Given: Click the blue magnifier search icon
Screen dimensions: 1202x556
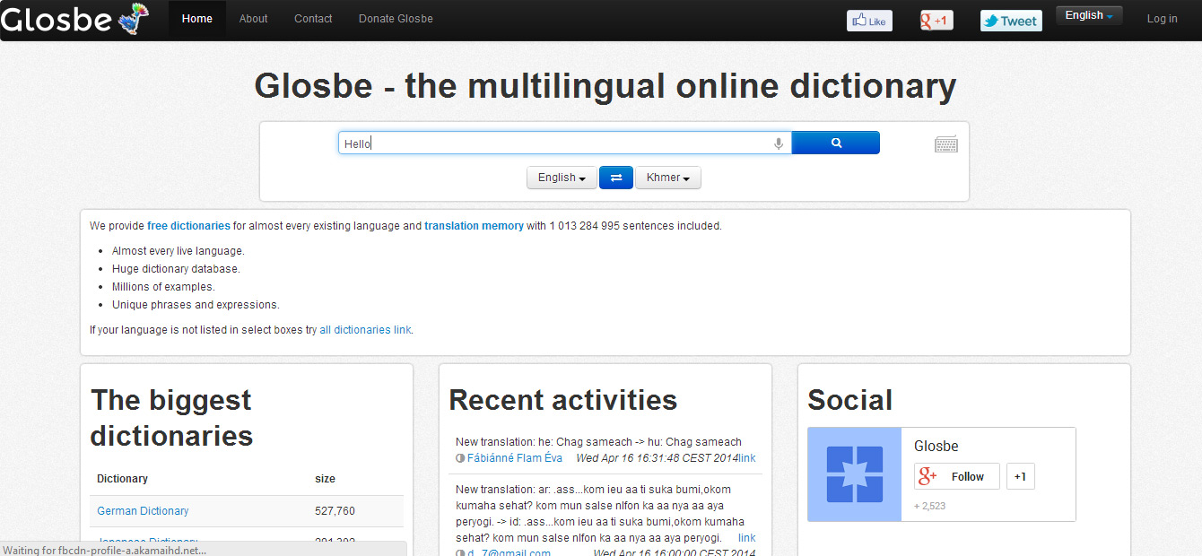Looking at the screenshot, I should (835, 143).
